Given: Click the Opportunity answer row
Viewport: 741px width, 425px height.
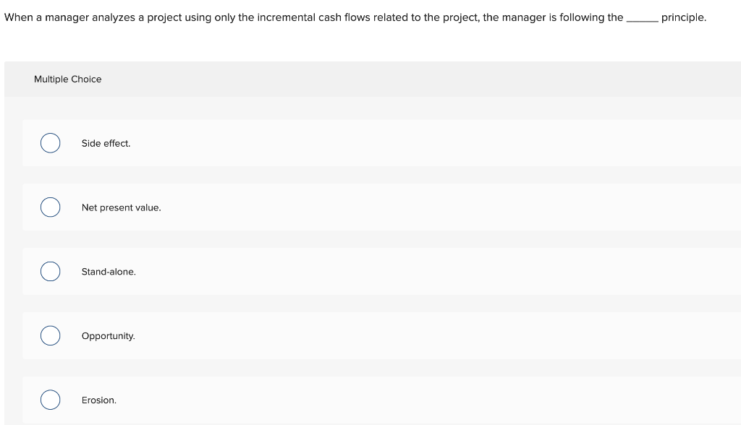Looking at the screenshot, I should [x=362, y=336].
